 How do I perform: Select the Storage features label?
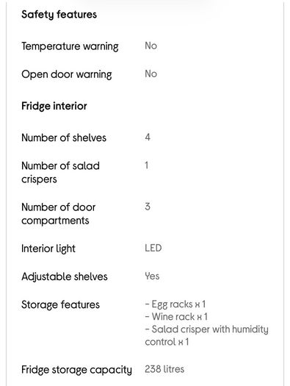60,305
